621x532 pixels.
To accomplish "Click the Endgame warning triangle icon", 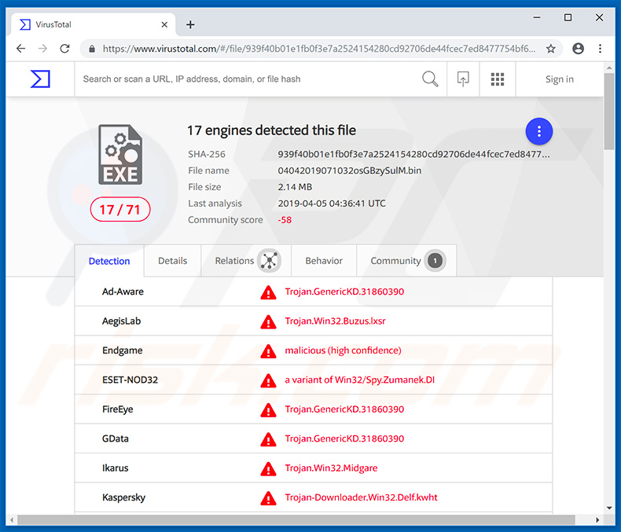I will pyautogui.click(x=268, y=350).
